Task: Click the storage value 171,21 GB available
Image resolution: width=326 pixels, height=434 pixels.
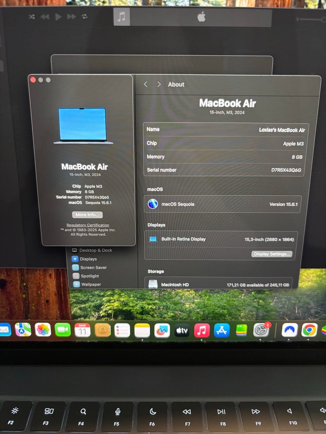Action: (258, 285)
